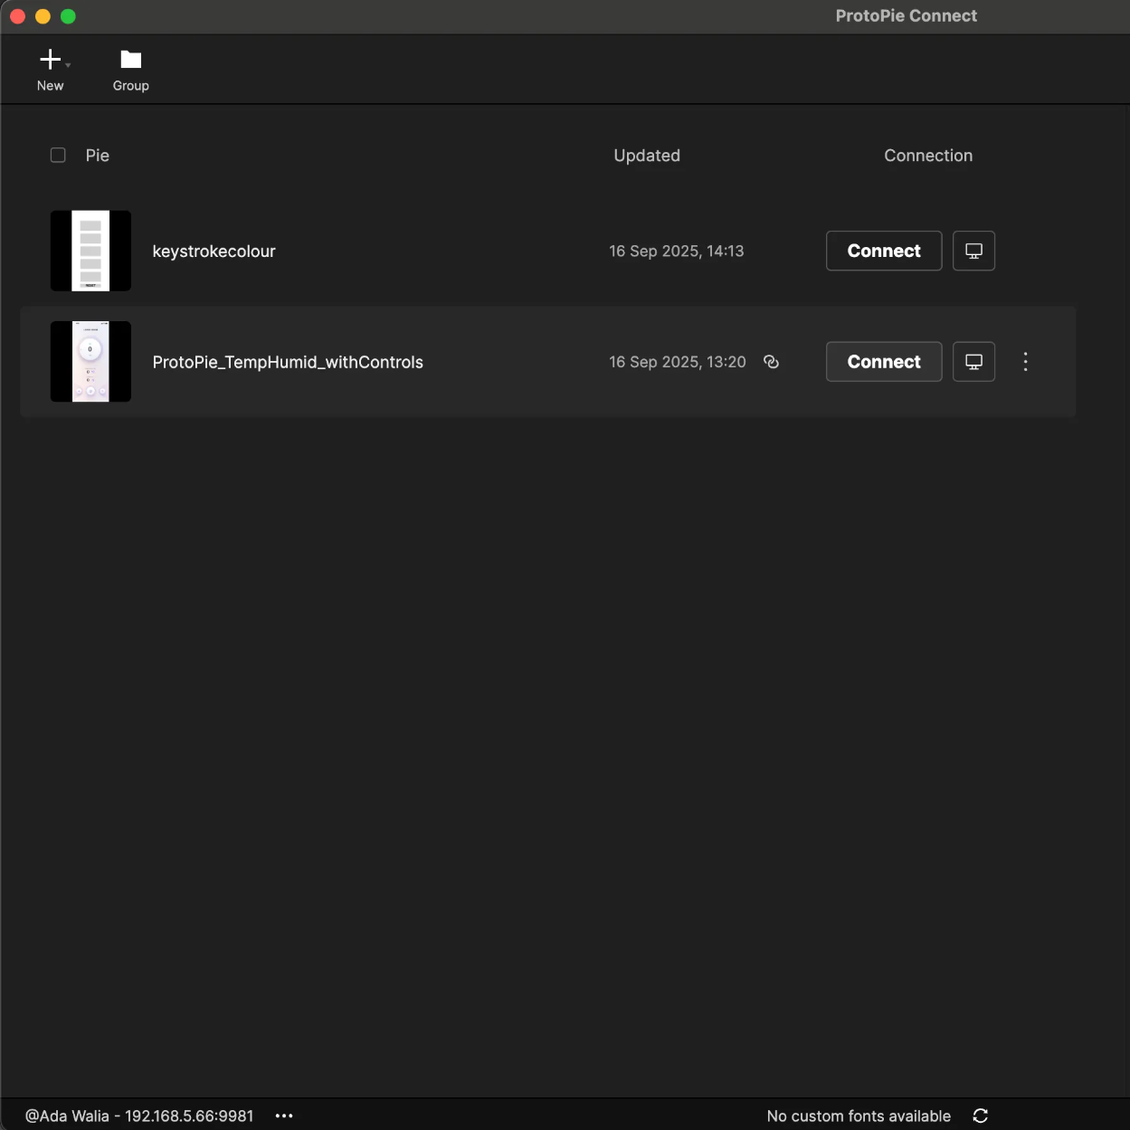Click the Ada Walia server address link
This screenshot has height=1130, width=1130.
[x=139, y=1116]
